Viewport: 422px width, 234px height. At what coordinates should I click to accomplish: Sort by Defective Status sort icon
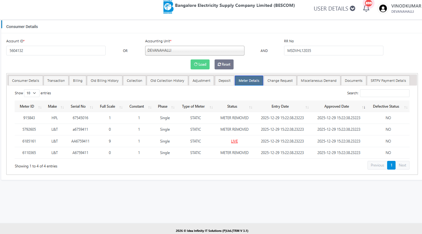[406, 107]
